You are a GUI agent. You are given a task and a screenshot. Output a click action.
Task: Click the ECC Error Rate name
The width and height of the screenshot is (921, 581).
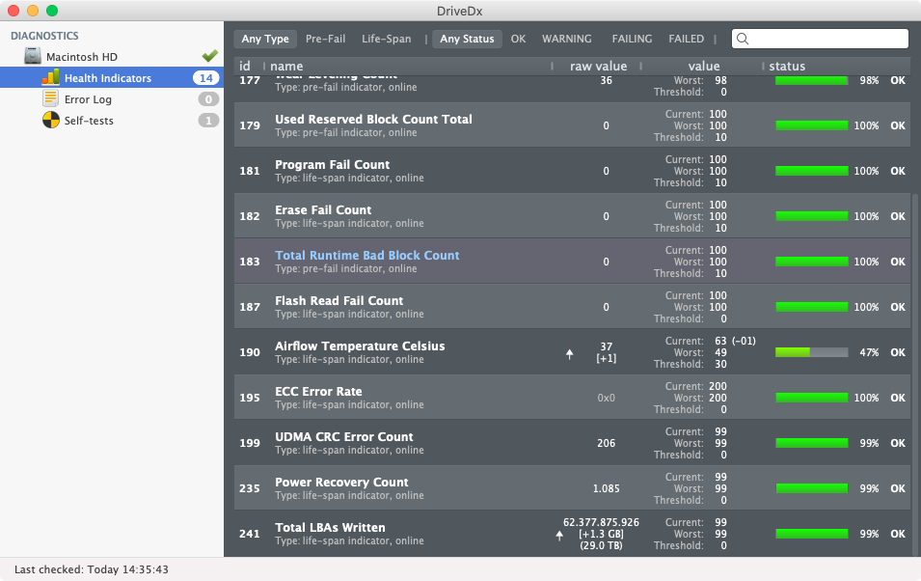[x=318, y=391]
